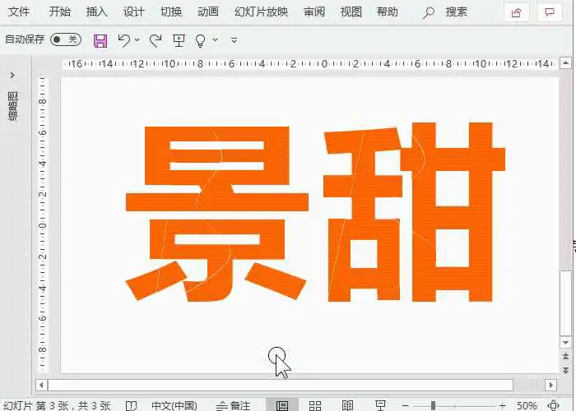Zoom in with the plus button
The height and width of the screenshot is (411, 576).
click(x=502, y=405)
